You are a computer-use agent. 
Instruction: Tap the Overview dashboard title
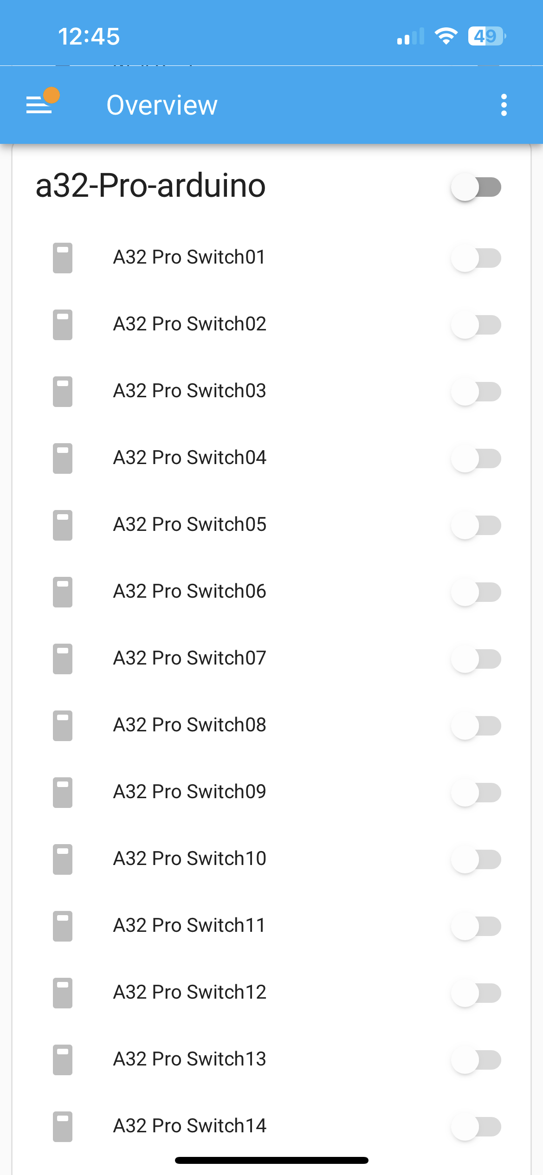click(162, 105)
